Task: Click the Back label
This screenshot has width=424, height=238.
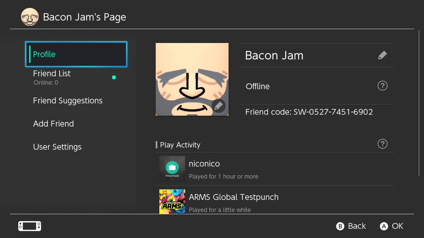Action: pyautogui.click(x=357, y=226)
